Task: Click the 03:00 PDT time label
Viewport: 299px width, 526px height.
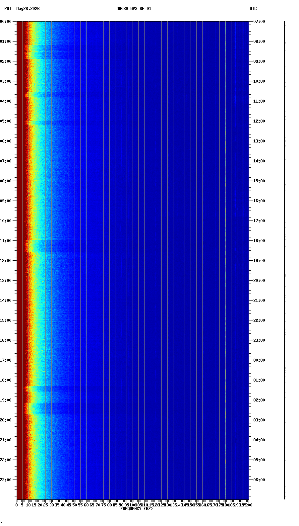Action: 6,81
